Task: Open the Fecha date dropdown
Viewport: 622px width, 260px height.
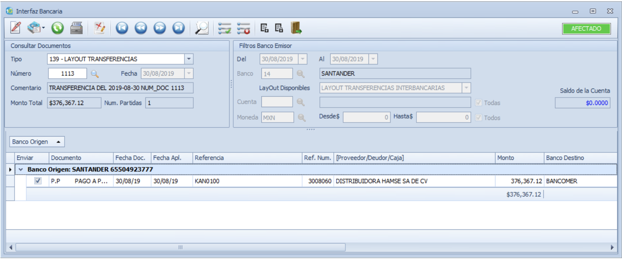Action: 189,73
